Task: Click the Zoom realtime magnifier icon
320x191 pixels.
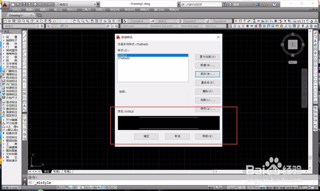Action: coord(78,21)
